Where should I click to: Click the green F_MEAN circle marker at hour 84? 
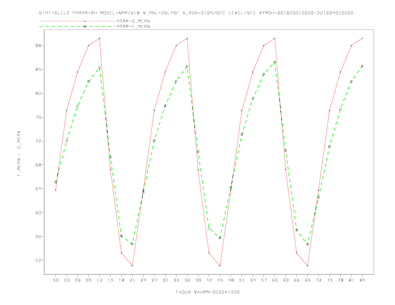[x=362, y=66]
